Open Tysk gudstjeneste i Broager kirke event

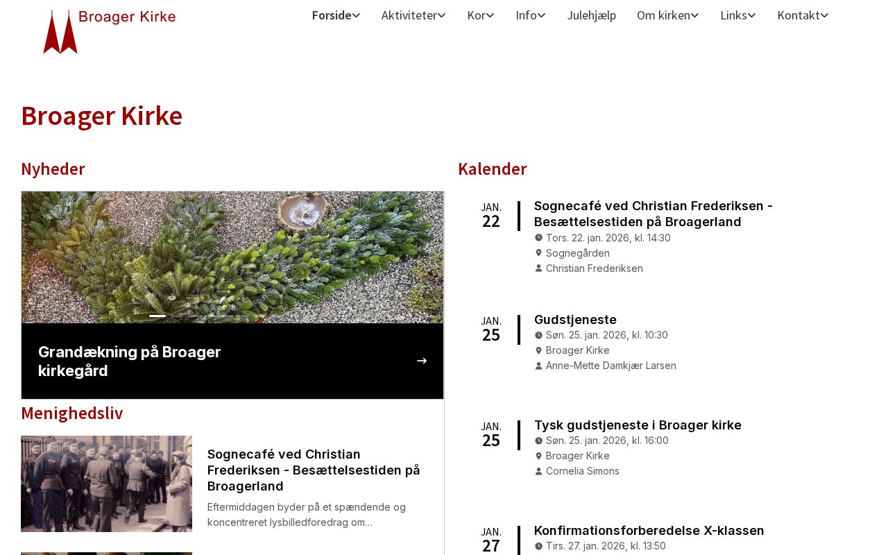click(x=638, y=425)
